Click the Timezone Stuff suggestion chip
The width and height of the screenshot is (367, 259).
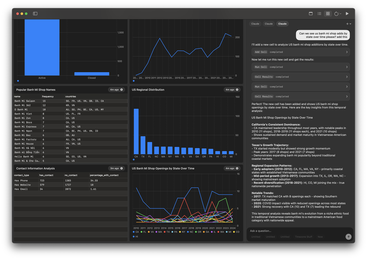coord(304,237)
